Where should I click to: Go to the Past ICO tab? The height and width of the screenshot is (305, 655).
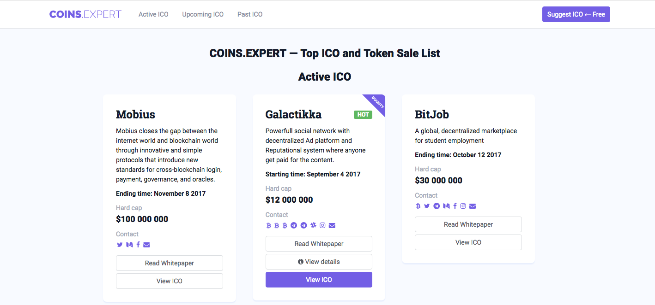click(250, 14)
